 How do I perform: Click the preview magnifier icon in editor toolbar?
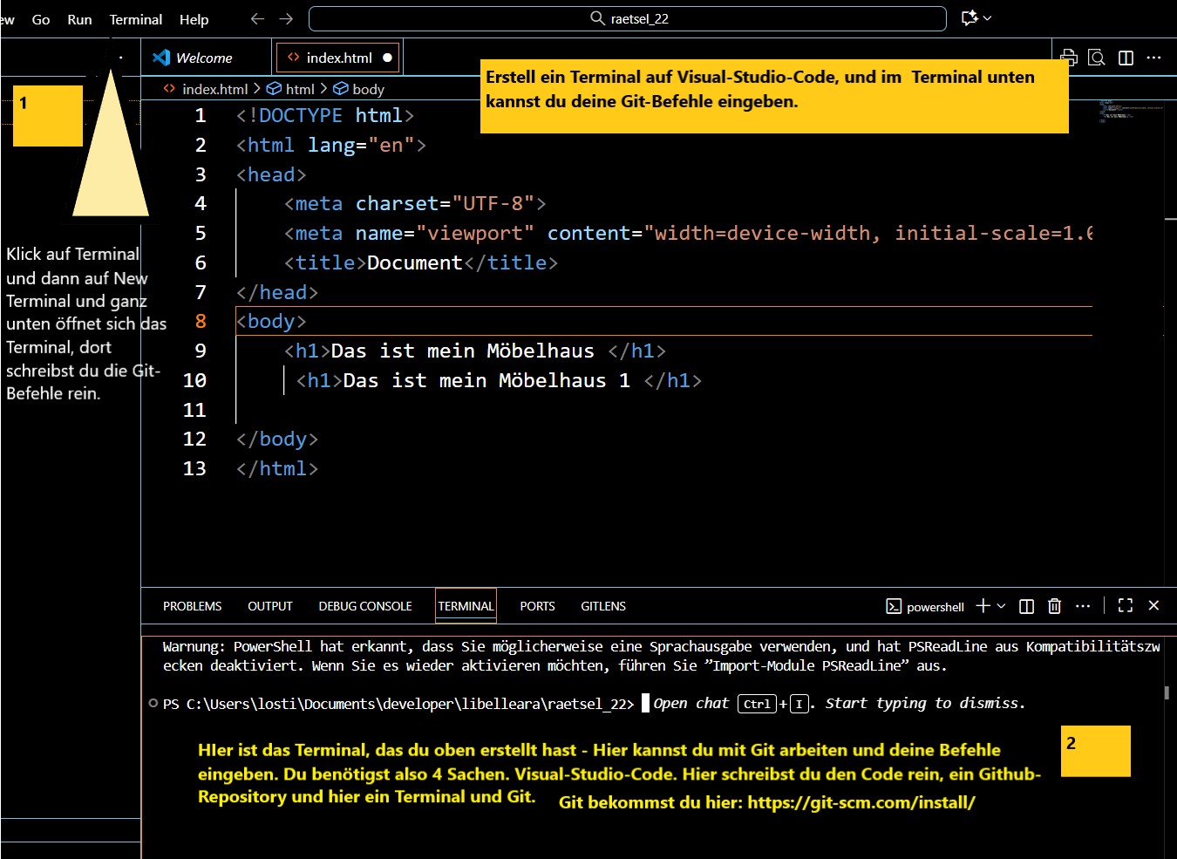pyautogui.click(x=1097, y=58)
